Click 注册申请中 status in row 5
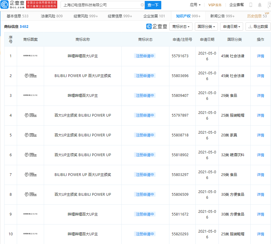This screenshot has width=271, height=244. 145,135
